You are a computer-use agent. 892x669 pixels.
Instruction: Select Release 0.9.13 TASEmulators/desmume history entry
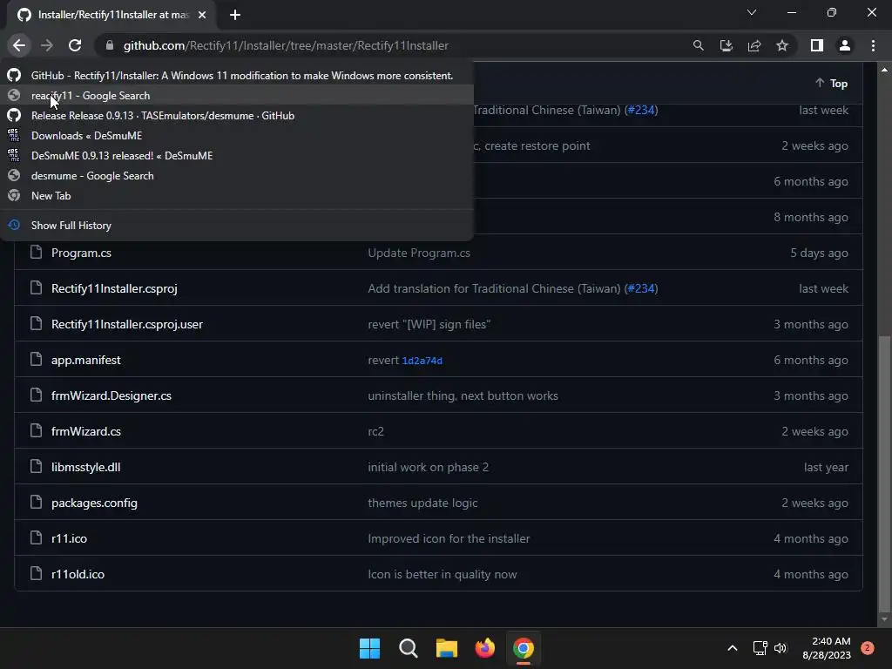point(237,116)
